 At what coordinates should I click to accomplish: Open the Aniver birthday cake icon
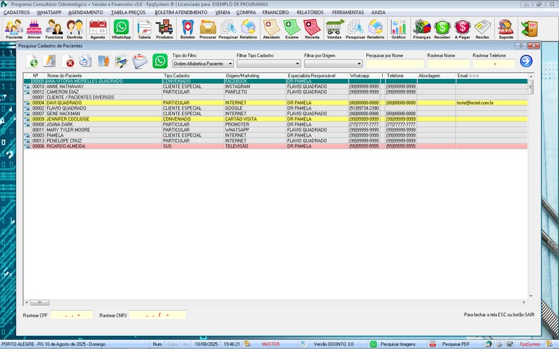[34, 29]
